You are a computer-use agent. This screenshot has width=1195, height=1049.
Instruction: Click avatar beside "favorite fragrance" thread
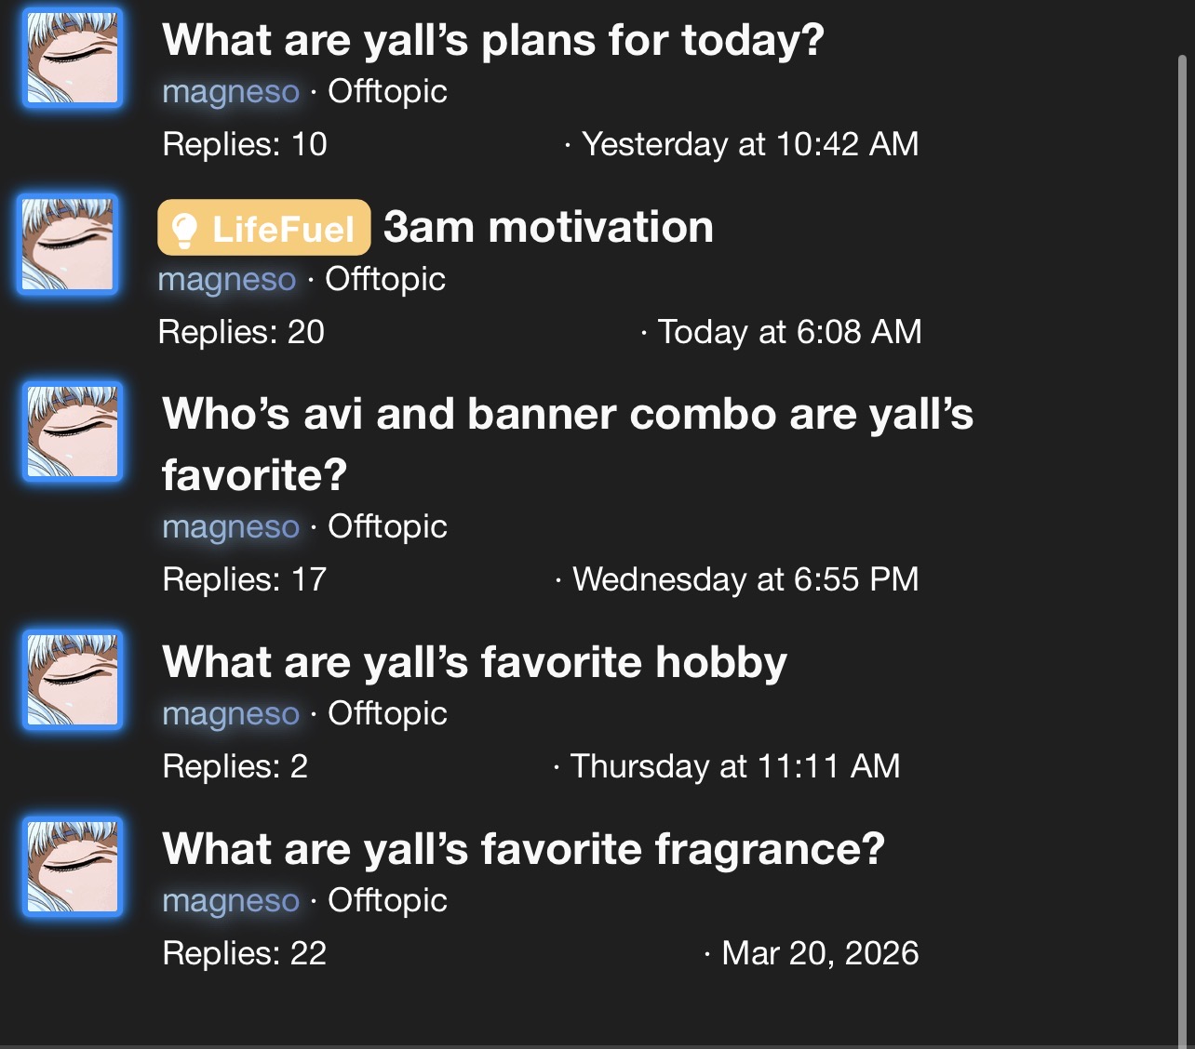(73, 867)
